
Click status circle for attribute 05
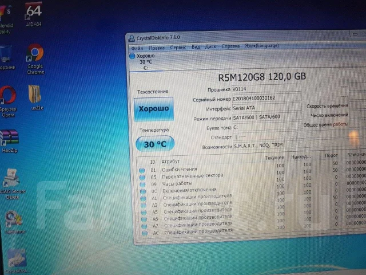point(142,178)
